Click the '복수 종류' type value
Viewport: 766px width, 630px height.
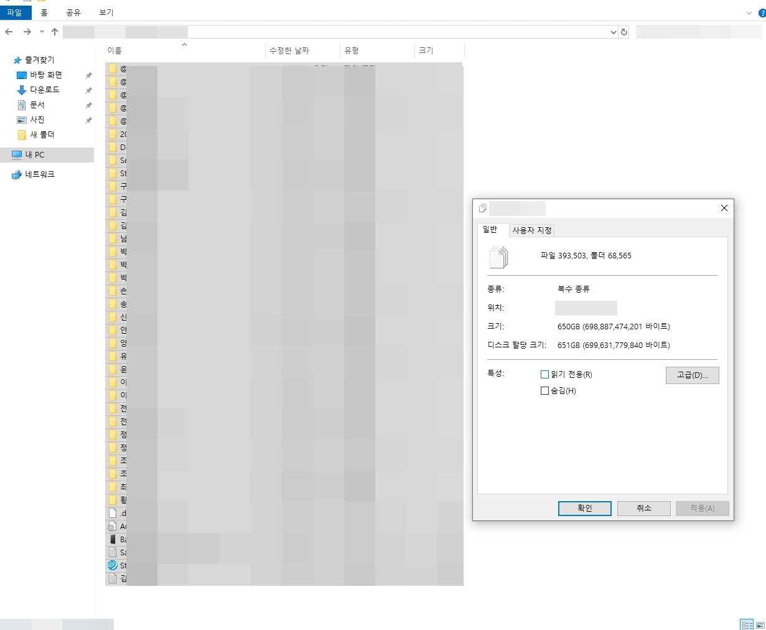click(574, 289)
